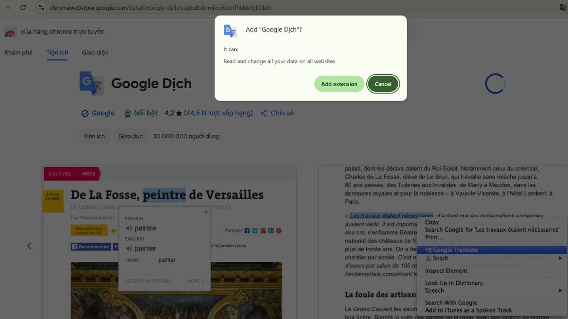Screen dimensions: 568x319
Task: Click Abonnez-vous yellow subscription banner
Action: [x=89, y=230]
